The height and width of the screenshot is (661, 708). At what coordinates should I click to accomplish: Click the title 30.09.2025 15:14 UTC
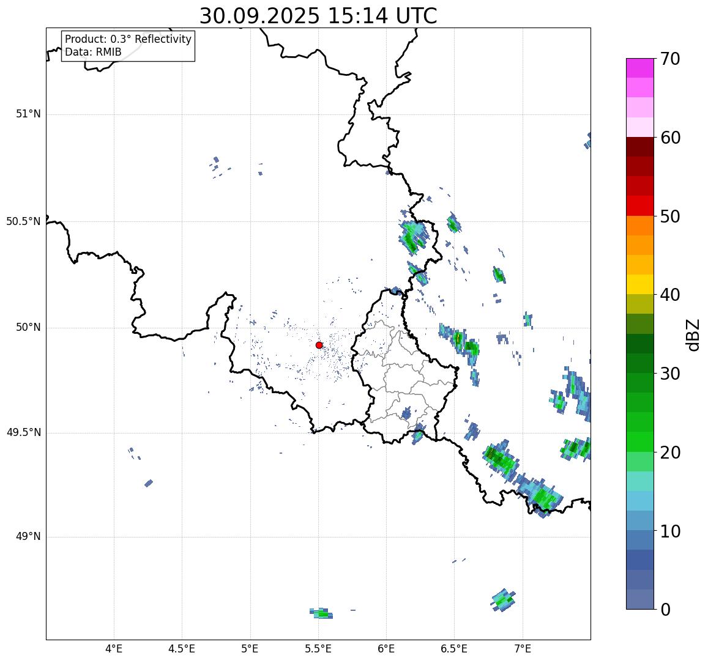(318, 16)
